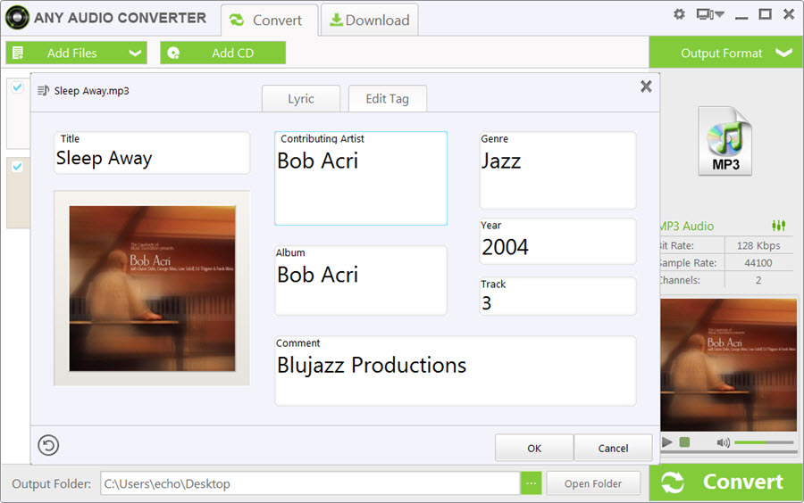Click the album cover art in dialog
This screenshot has height=503, width=804.
pyautogui.click(x=152, y=288)
